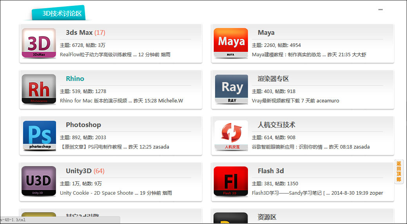Image resolution: width=407 pixels, height=224 pixels.
Task: Click 主题: 1万, 帖数: 9万 stats text
Action: [x=81, y=184]
